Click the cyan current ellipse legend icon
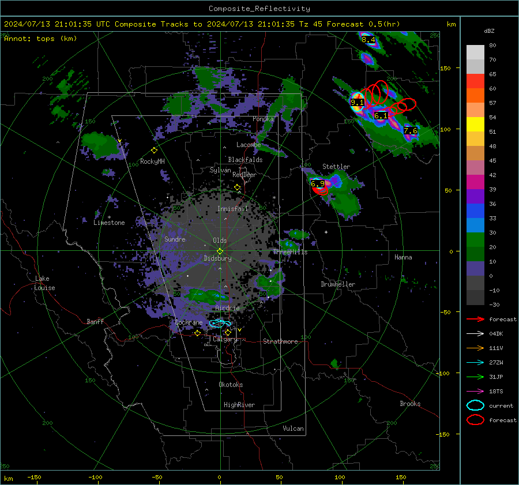 [x=475, y=405]
